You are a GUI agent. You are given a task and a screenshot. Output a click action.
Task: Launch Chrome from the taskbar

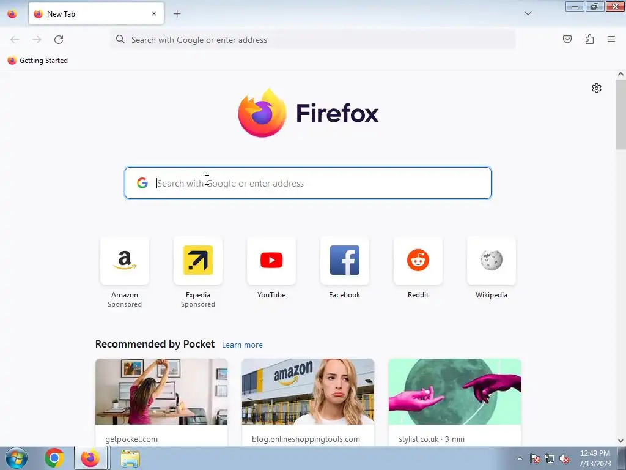(x=54, y=458)
